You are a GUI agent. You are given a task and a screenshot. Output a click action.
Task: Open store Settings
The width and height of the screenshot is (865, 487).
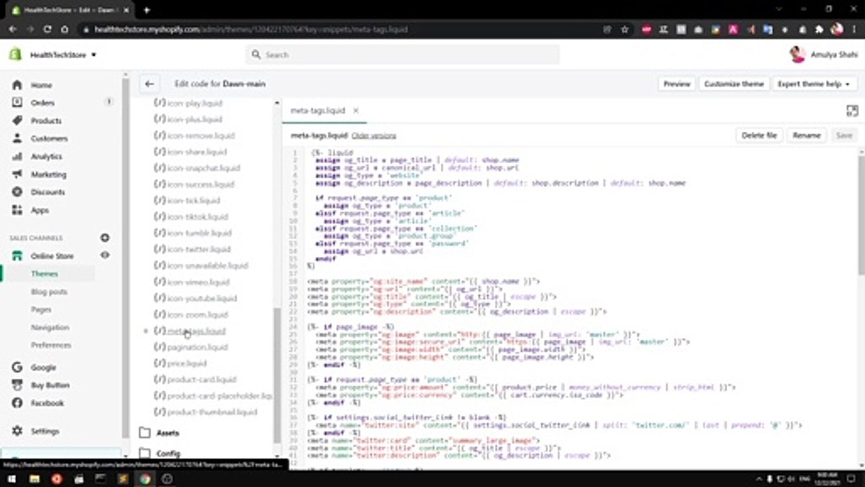(x=45, y=432)
